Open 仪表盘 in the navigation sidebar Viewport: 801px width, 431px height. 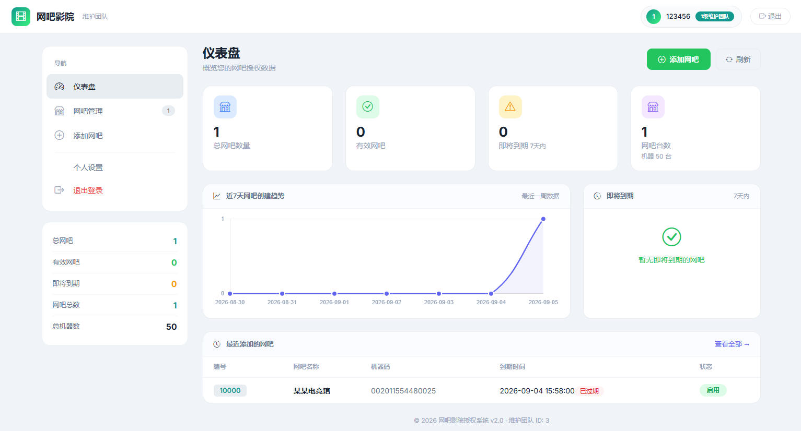coord(115,87)
